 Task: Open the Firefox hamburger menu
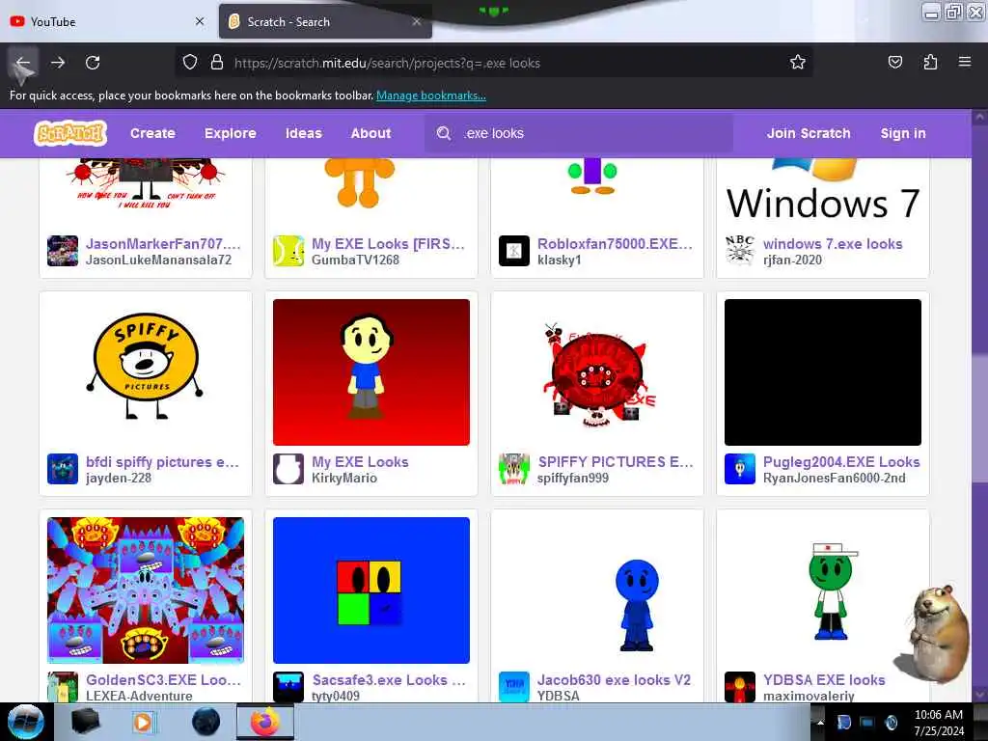coord(965,62)
